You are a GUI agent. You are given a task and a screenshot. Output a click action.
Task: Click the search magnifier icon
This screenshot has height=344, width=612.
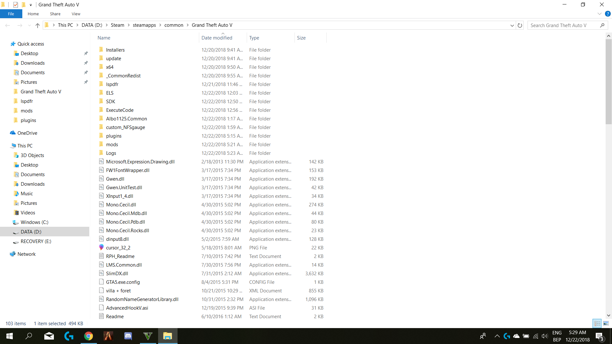602,25
